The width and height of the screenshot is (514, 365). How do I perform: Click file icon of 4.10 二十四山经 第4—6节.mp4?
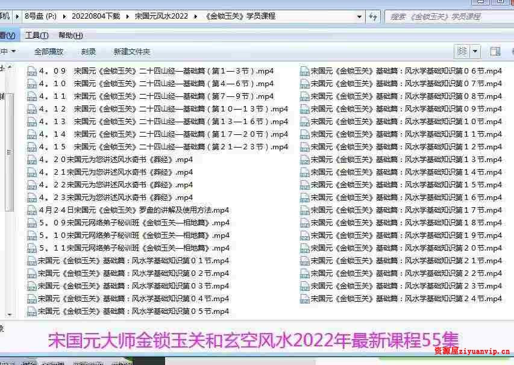[32, 84]
